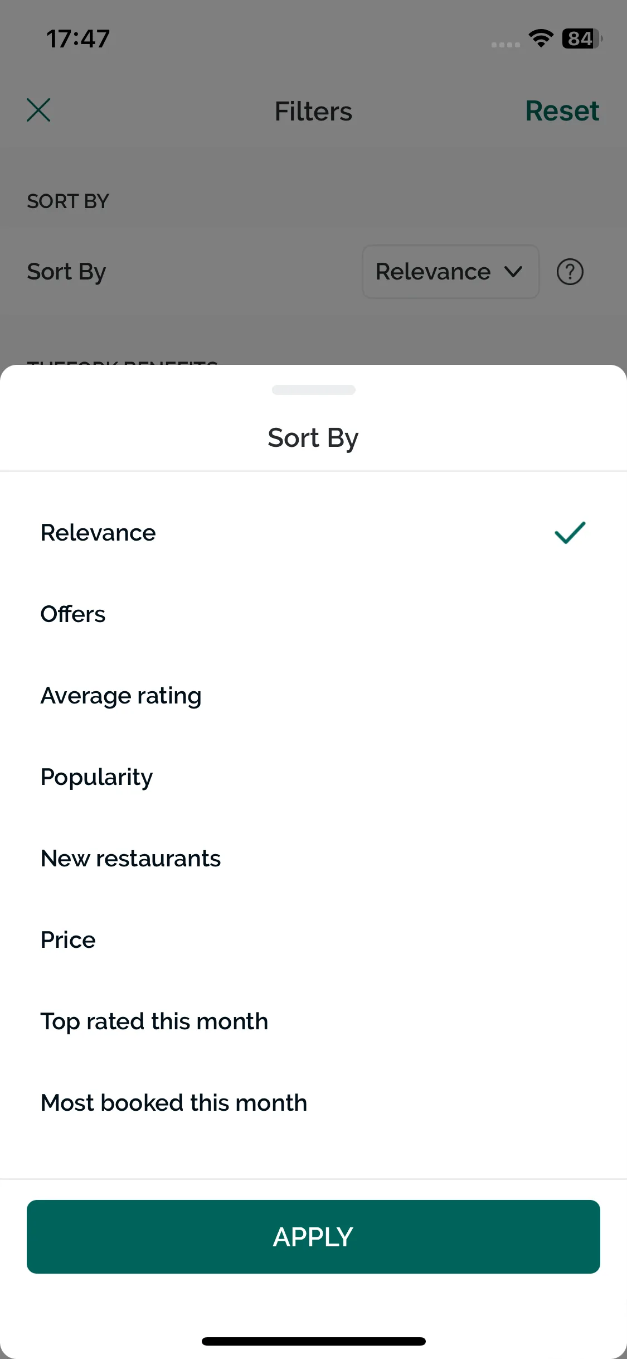The image size is (627, 1359).
Task: Close the Filters screen with X icon
Action: coord(38,110)
